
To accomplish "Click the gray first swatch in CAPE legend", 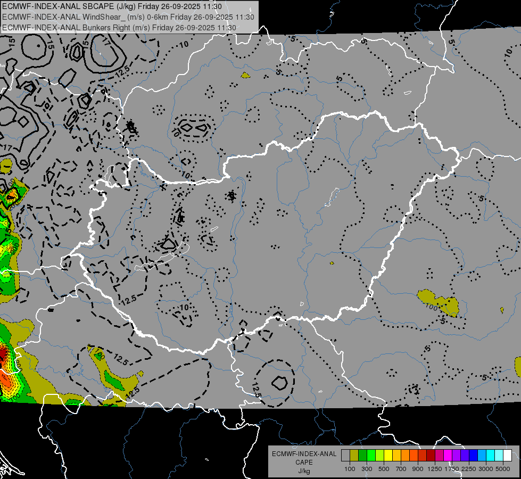I will [345, 456].
